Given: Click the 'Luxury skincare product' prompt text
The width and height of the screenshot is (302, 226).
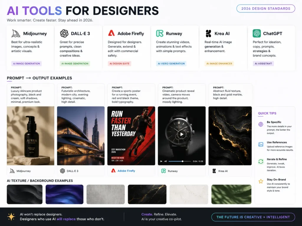Looking at the screenshot, I should [x=26, y=96].
